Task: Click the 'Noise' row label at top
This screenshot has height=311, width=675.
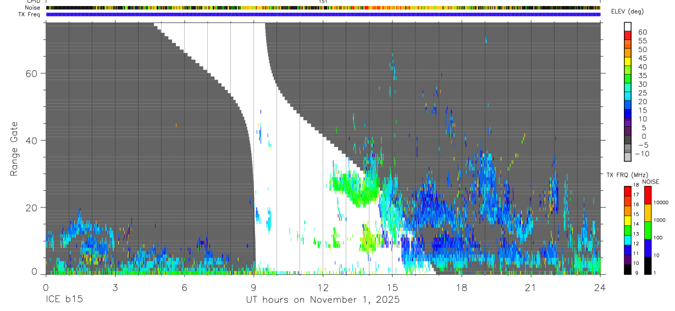Action: [32, 8]
